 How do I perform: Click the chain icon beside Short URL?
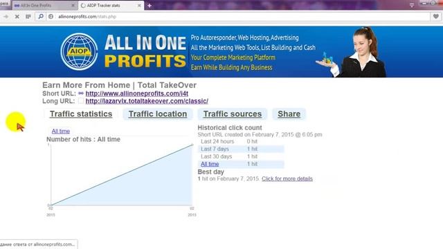(x=81, y=93)
